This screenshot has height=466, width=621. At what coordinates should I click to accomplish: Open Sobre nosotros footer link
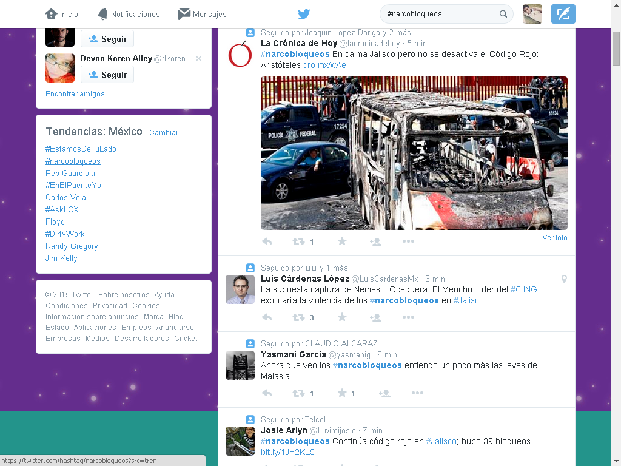click(124, 295)
